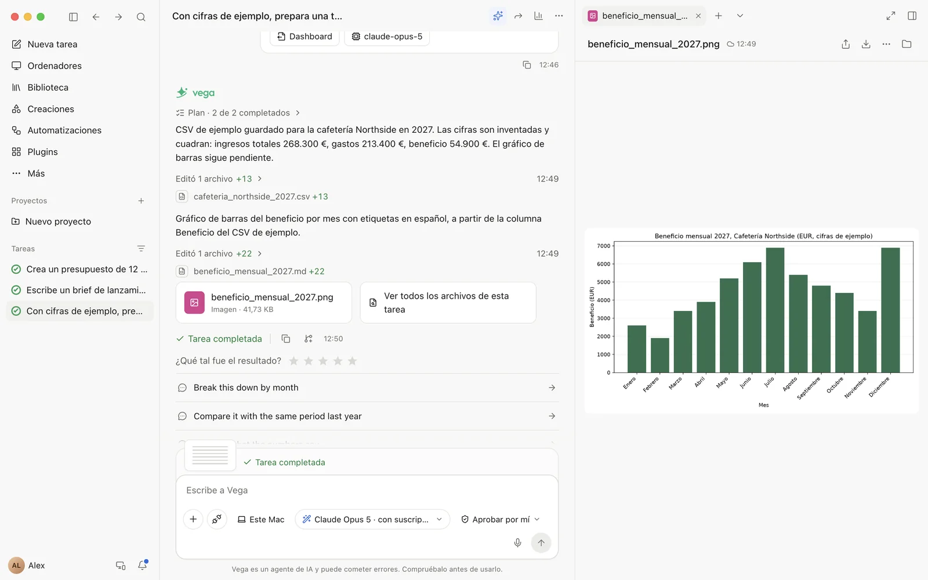Reveal the file in folder icon
Screen dimensions: 928x580
click(907, 44)
